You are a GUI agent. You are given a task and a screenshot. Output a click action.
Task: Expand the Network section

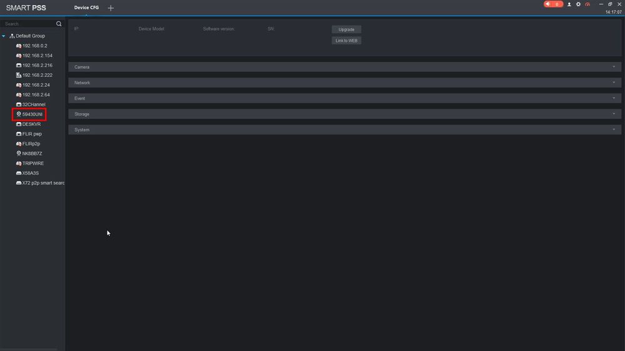(345, 83)
